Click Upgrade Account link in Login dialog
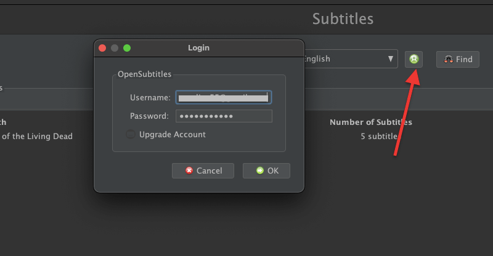This screenshot has height=256, width=493. [x=173, y=134]
